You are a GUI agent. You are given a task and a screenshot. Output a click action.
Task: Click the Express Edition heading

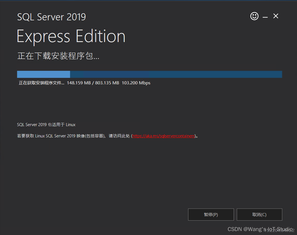click(71, 36)
